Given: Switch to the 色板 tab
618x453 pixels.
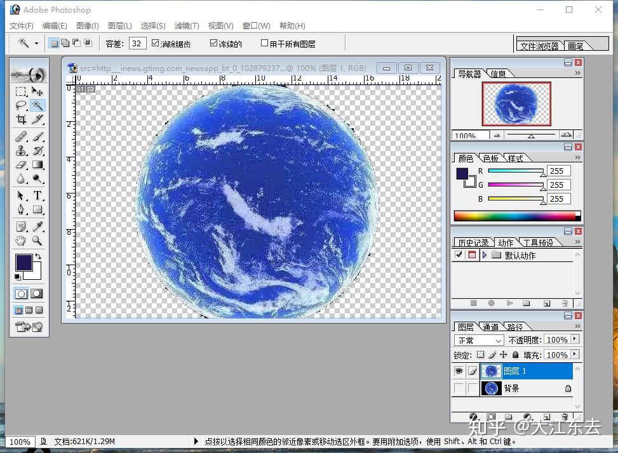Looking at the screenshot, I should coord(491,158).
